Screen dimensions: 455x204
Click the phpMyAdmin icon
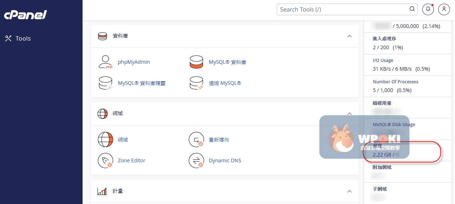[105, 62]
